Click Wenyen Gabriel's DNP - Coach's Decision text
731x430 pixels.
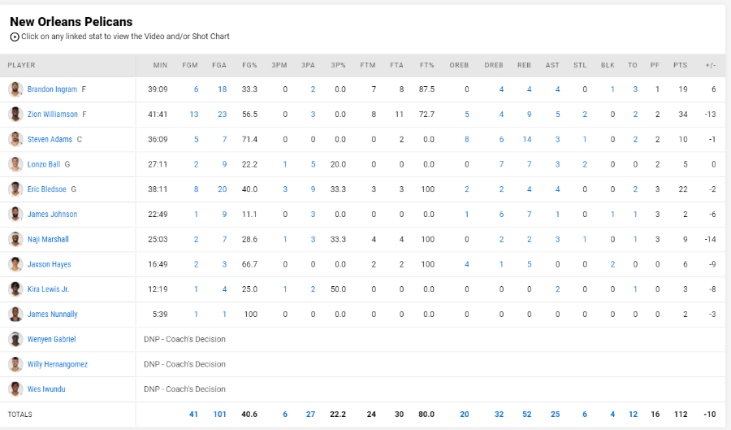coord(184,339)
